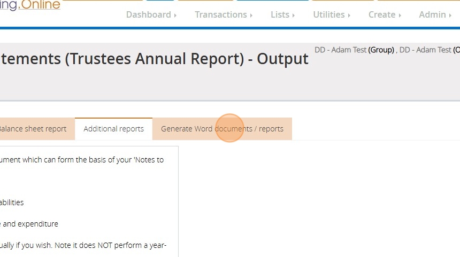
Task: Open the Utilities menu
Action: (328, 15)
